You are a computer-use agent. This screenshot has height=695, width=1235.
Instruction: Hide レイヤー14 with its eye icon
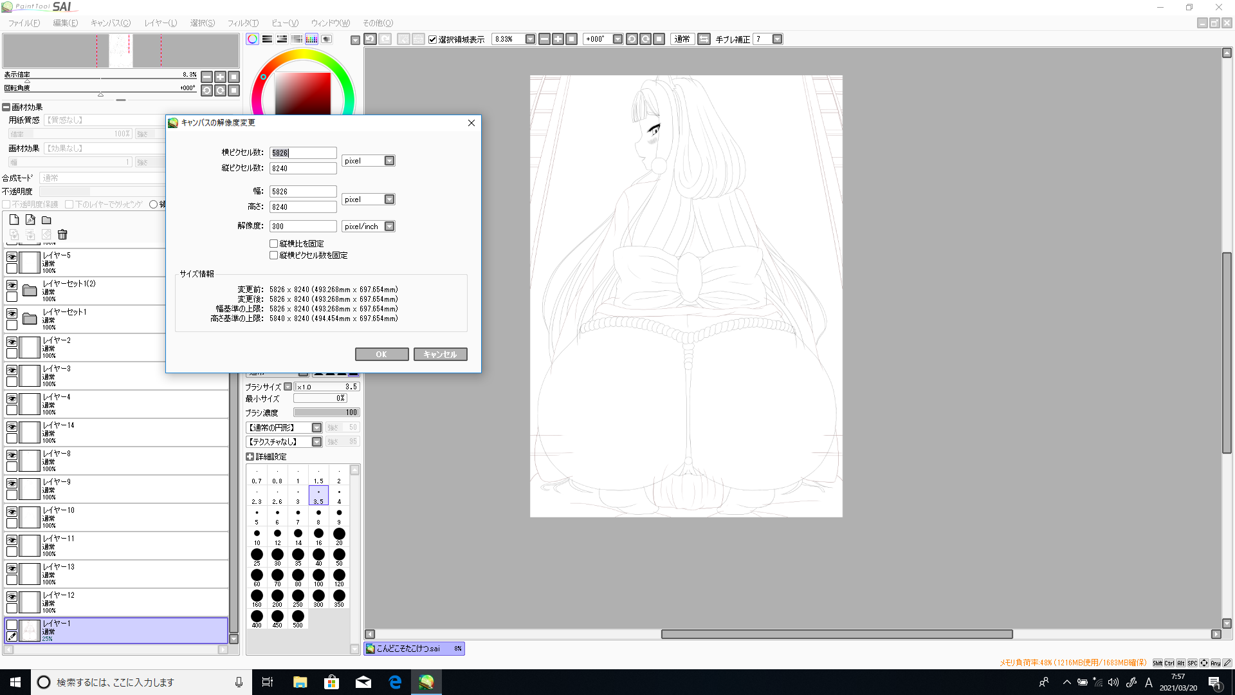pyautogui.click(x=12, y=426)
